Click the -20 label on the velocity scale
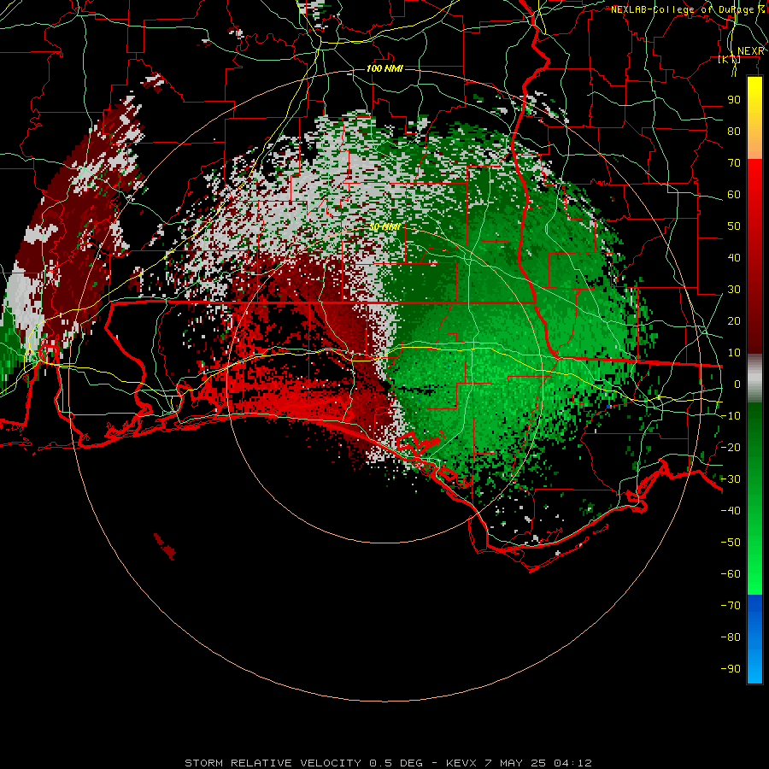Screen dimensions: 769x769 coord(731,447)
